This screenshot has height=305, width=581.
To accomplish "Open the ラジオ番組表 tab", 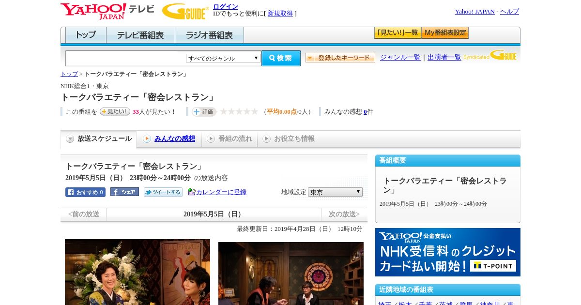I will pos(209,35).
